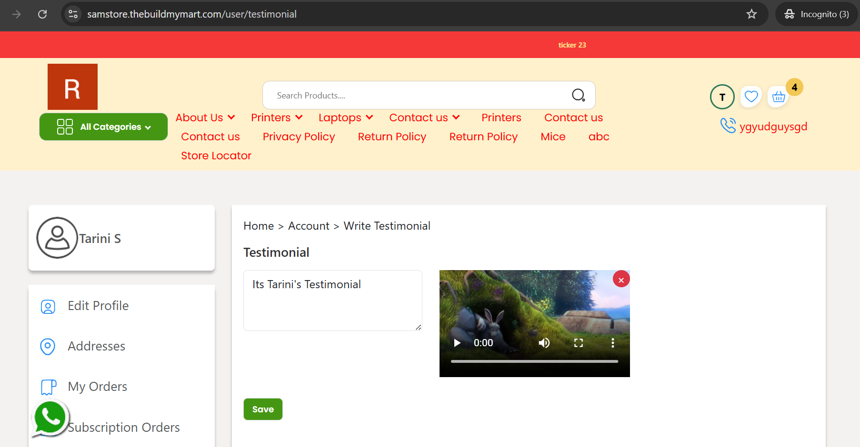Expand the Printers dropdown menu
The height and width of the screenshot is (447, 860).
pos(277,117)
